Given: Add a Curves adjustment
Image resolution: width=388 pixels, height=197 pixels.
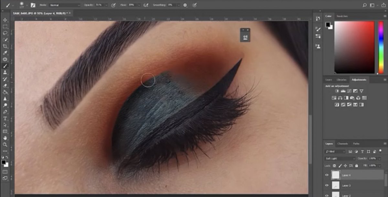Looking at the screenshot, I should pyautogui.click(x=349, y=91).
